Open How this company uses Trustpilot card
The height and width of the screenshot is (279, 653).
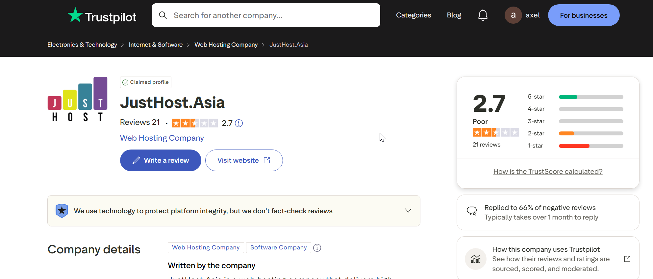pyautogui.click(x=548, y=258)
